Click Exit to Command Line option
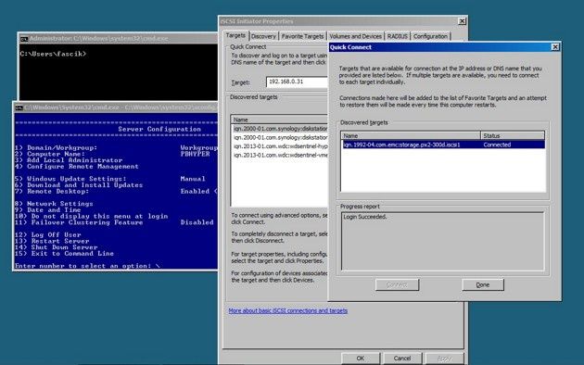This screenshot has height=365, width=584. (x=64, y=254)
